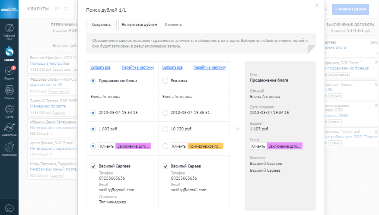Open the Сделки section icon

click(9, 54)
